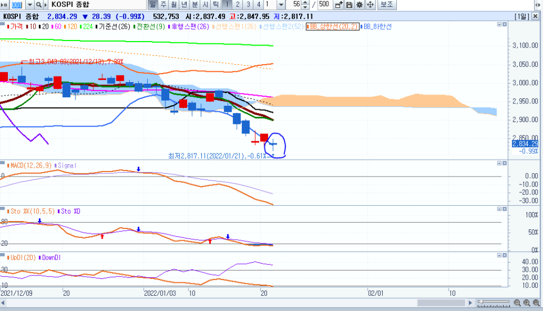Click the Sto %D legend label
The width and height of the screenshot is (543, 311).
(69, 211)
